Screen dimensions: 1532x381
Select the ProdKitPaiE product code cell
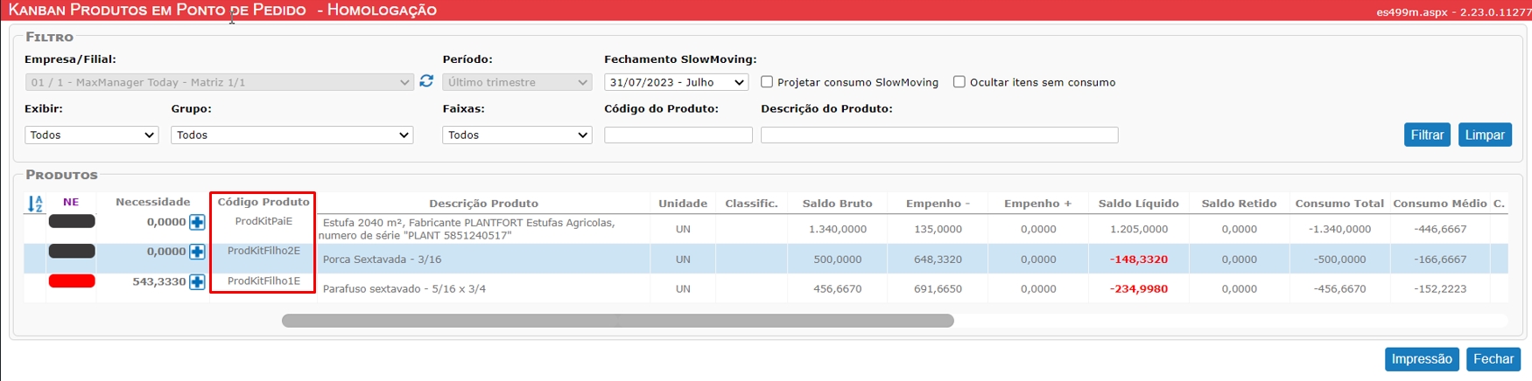[x=264, y=221]
